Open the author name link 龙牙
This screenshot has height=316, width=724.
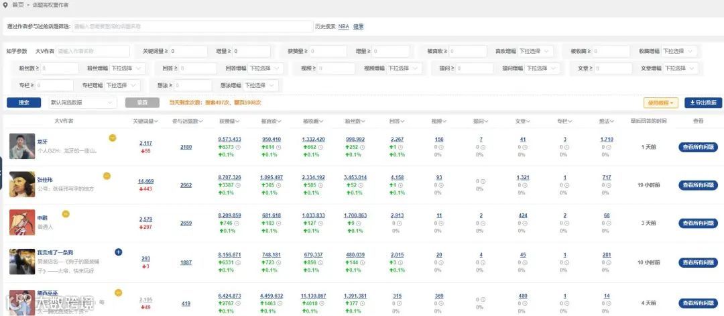42,143
